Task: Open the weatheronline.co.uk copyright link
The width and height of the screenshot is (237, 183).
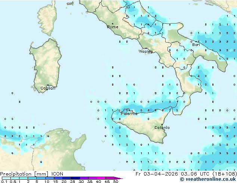Action: (x=208, y=179)
